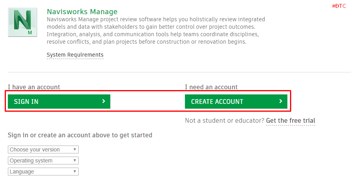The image size is (351, 179).
Task: Click the Navisworks Manage heading
Action: (82, 12)
